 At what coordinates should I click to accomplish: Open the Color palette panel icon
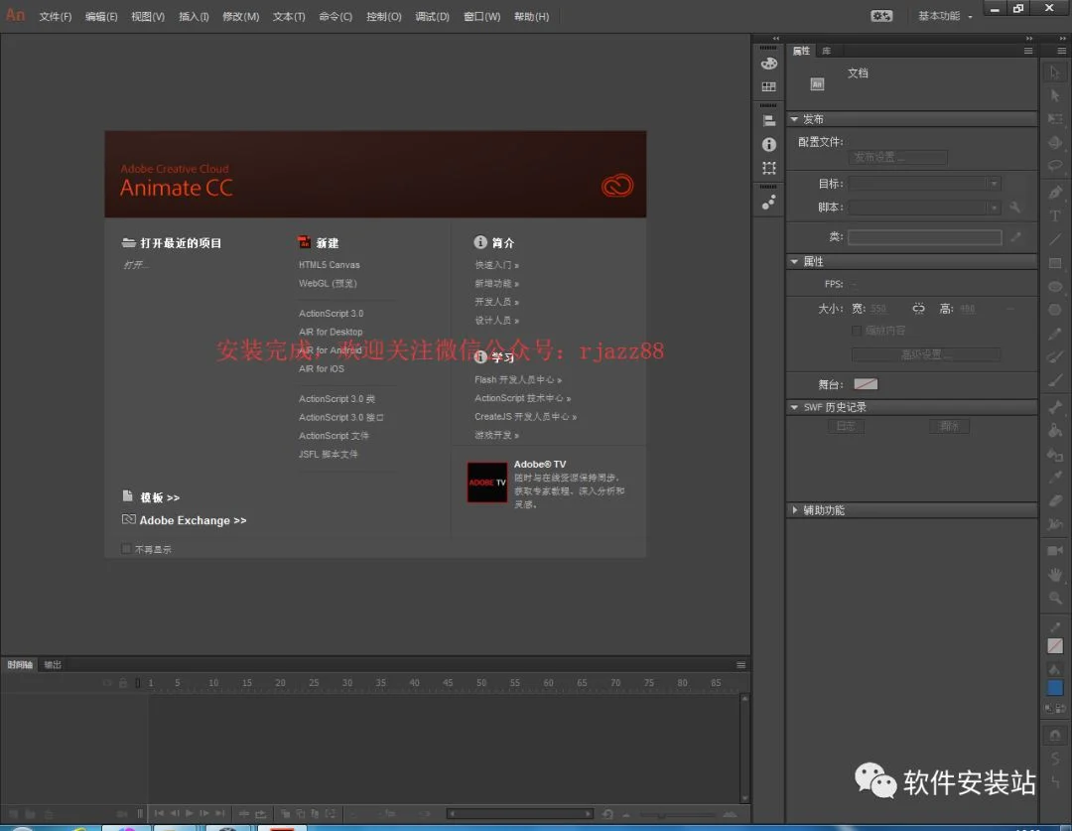coord(769,64)
